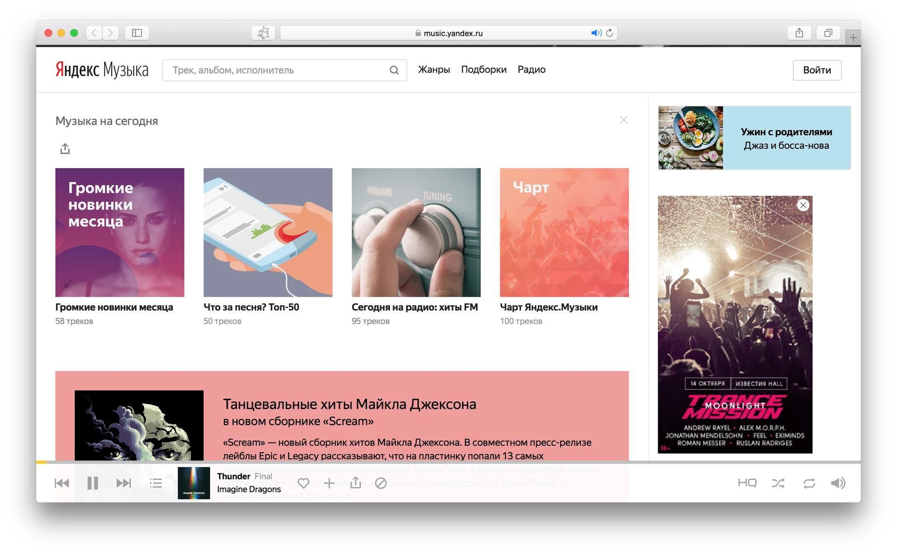Click the Войти login button

817,70
